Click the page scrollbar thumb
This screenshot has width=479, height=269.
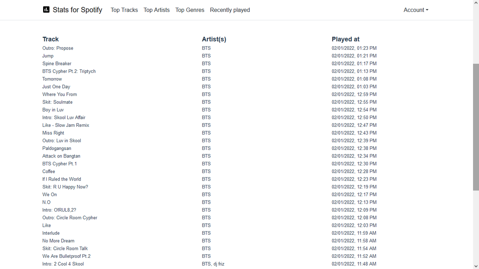coord(475,127)
